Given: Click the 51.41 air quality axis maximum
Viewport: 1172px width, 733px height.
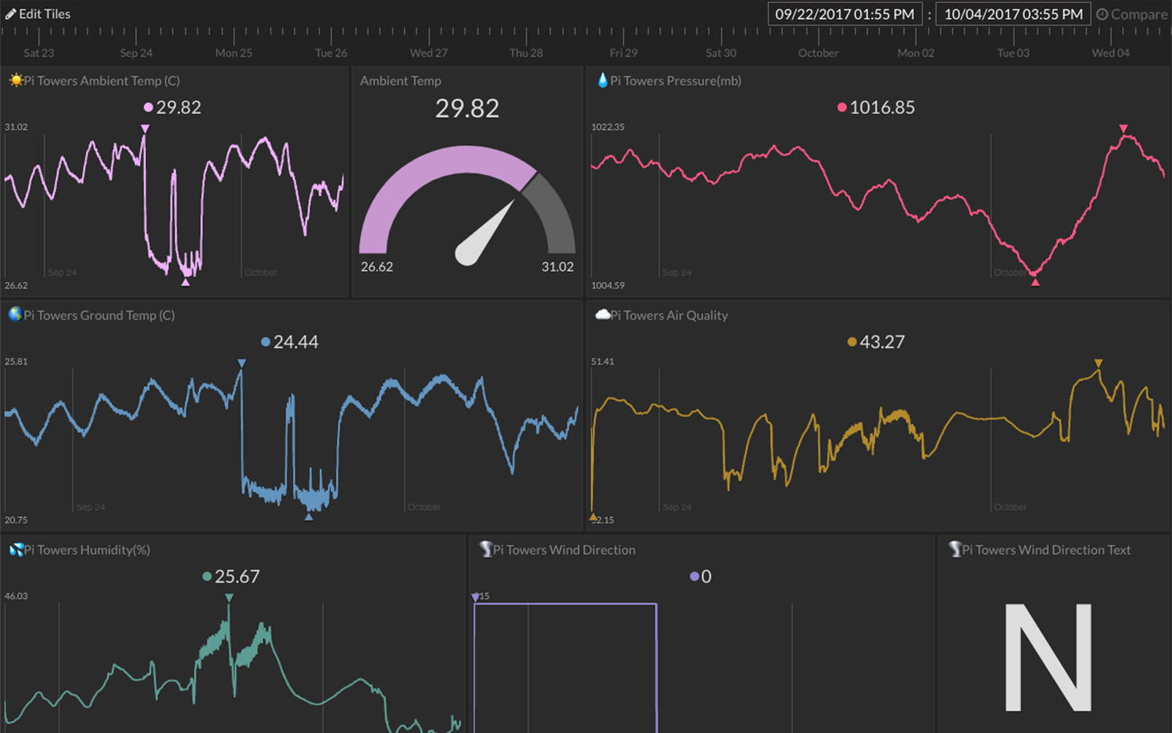Looking at the screenshot, I should 602,361.
